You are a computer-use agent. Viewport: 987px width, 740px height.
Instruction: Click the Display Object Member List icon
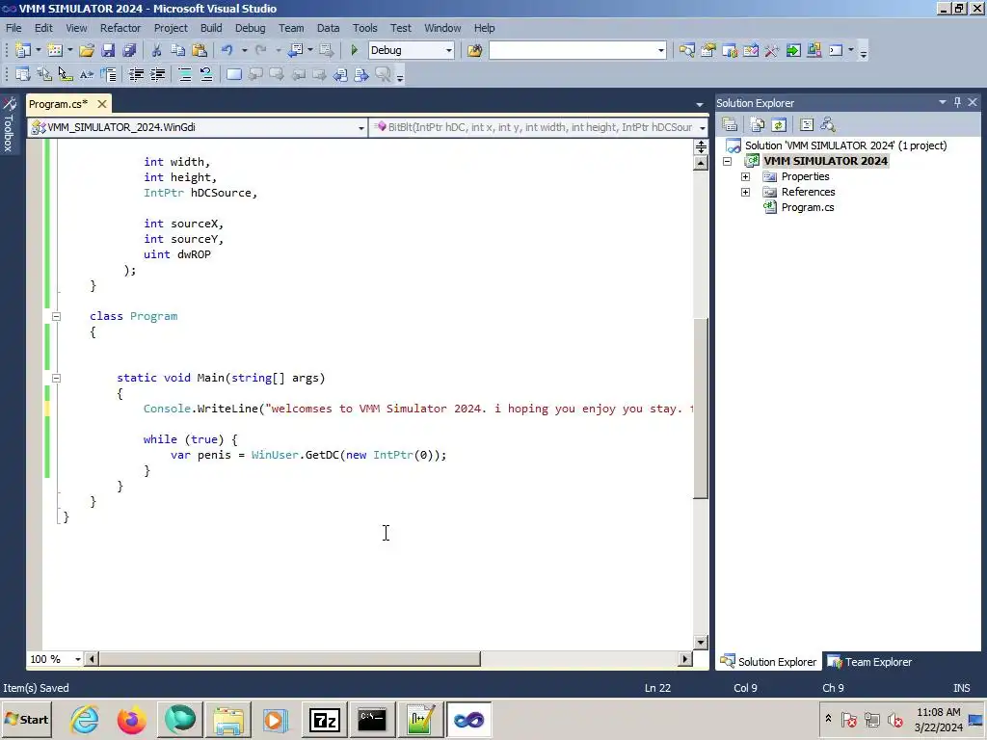[23, 75]
